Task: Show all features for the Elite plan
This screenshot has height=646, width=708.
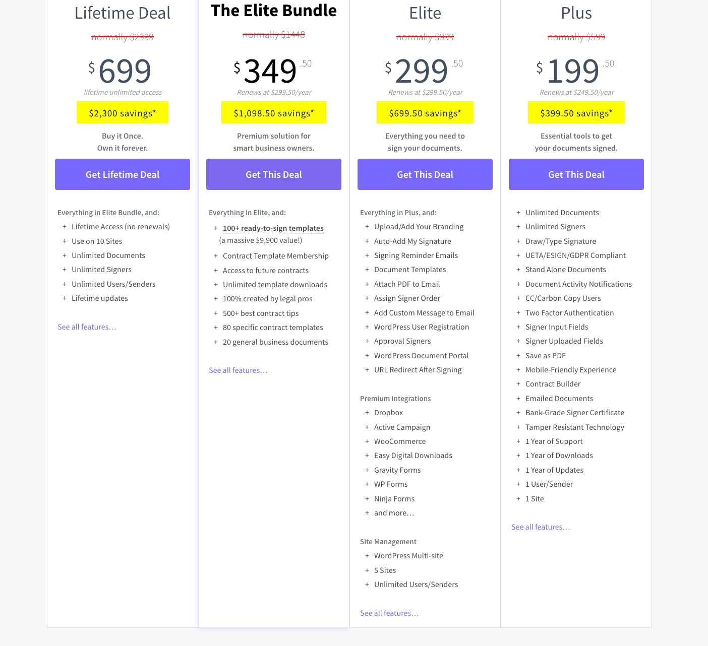Action: click(389, 613)
